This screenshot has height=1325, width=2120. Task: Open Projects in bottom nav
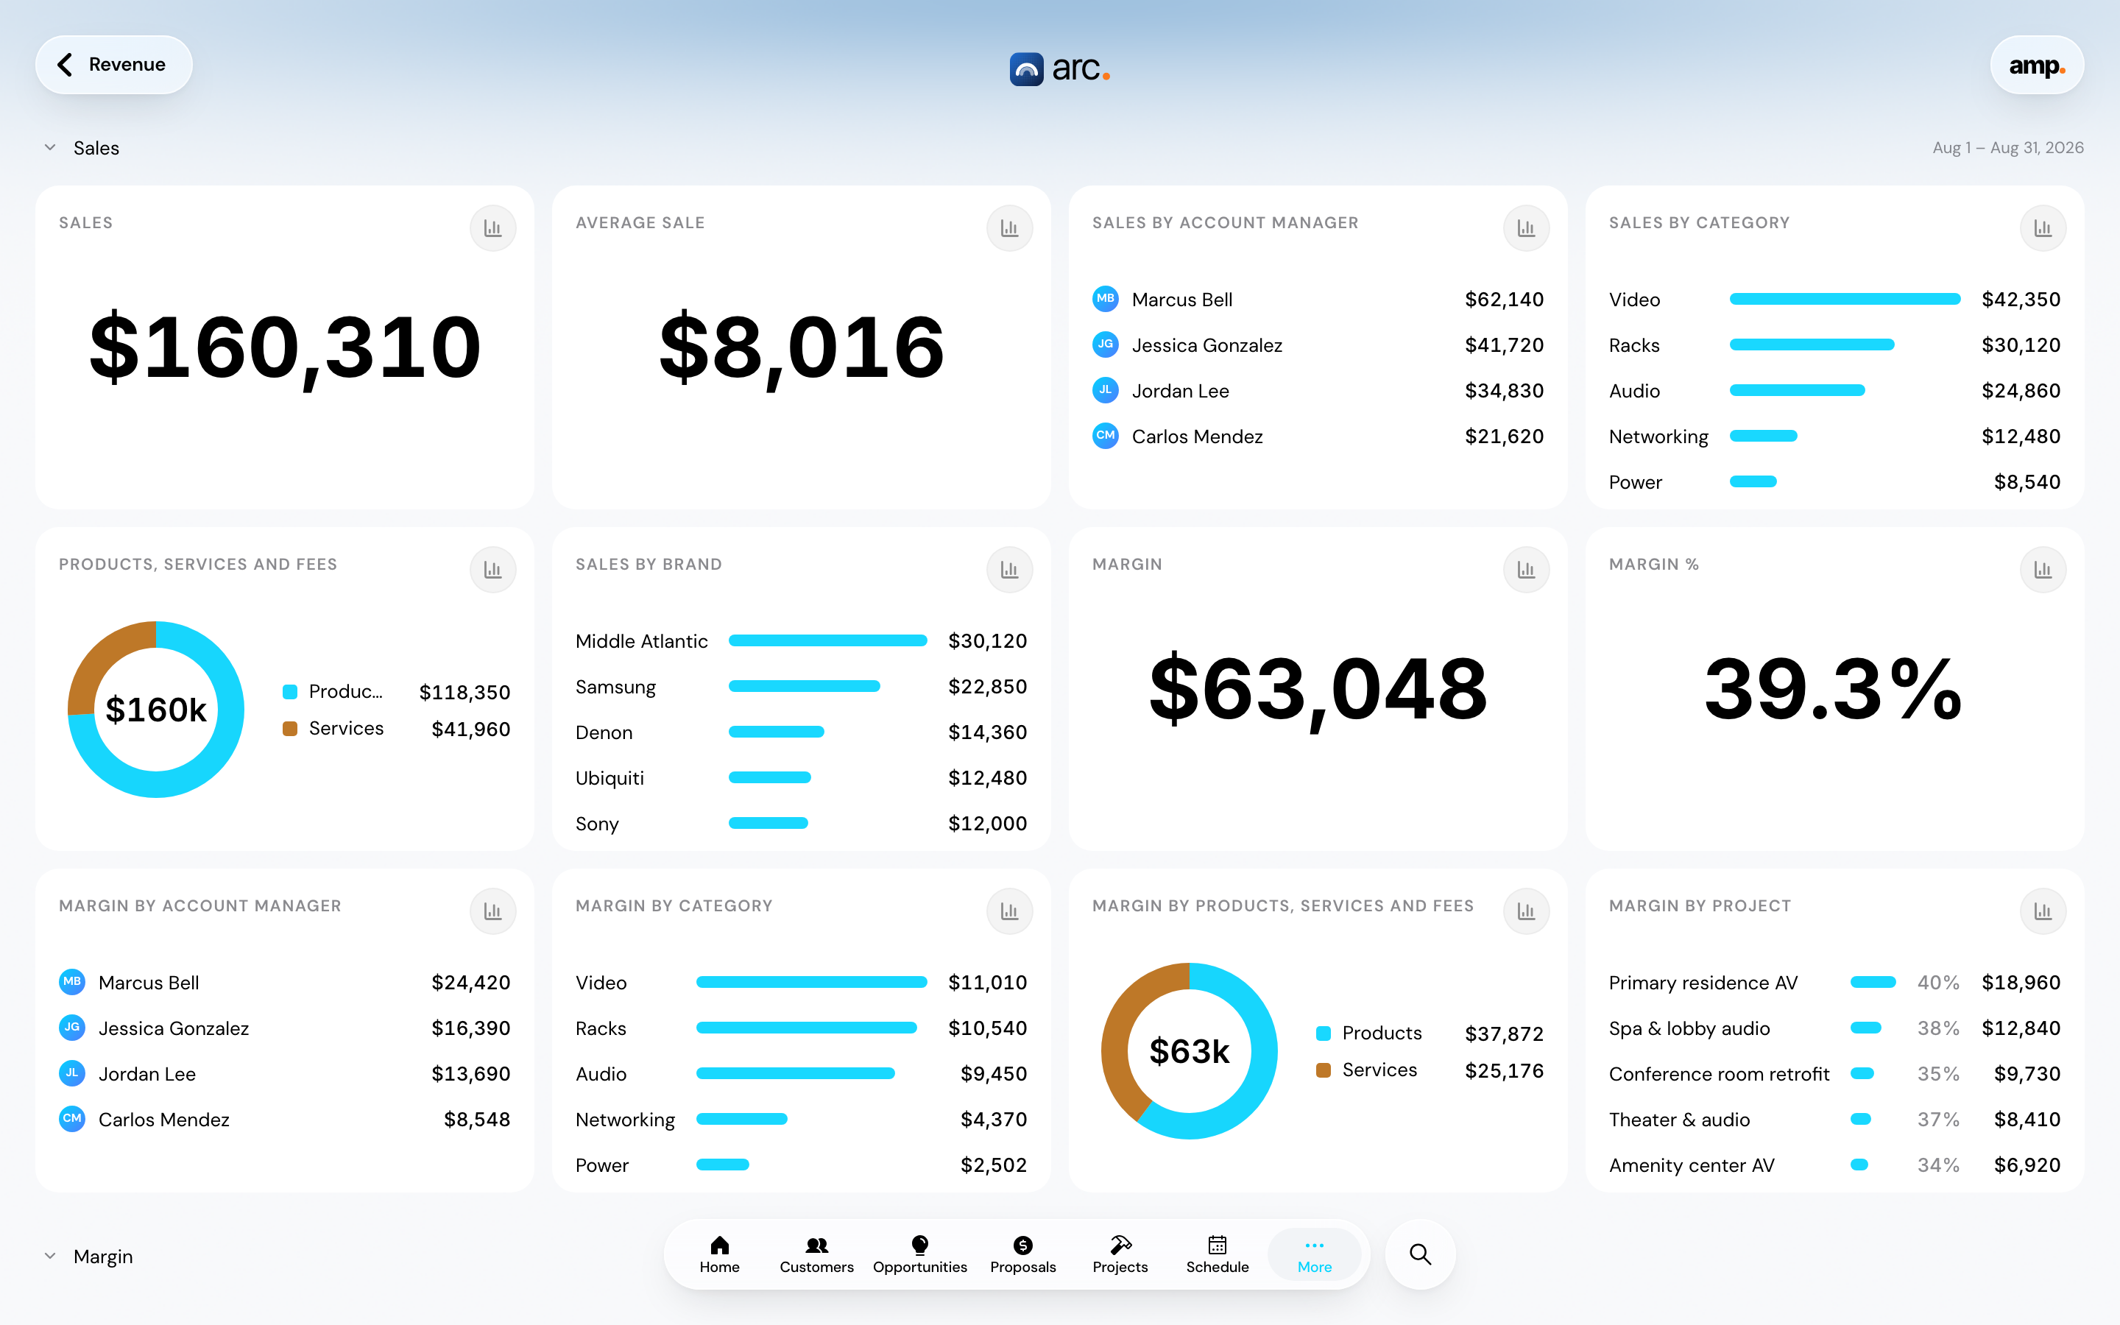coord(1120,1254)
